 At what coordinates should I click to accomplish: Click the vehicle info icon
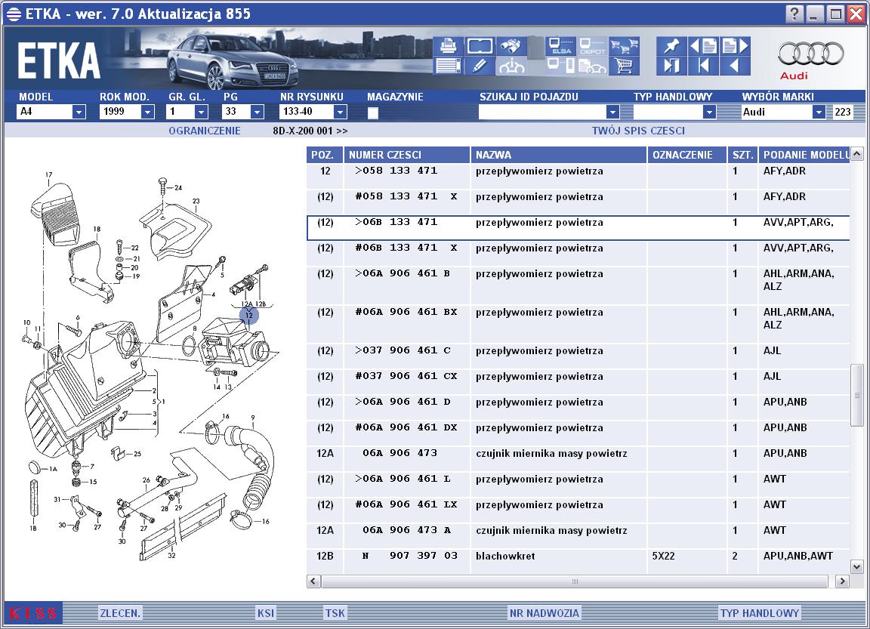point(511,66)
